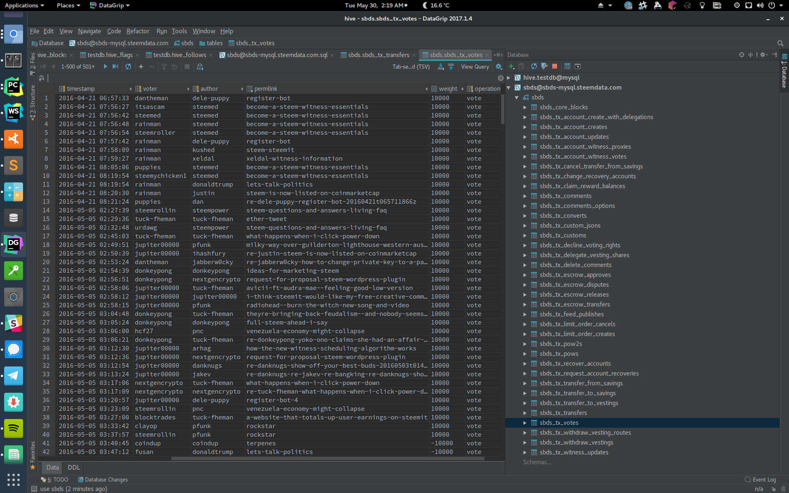Jump to the last page of rows
Image resolution: width=789 pixels, height=493 pixels.
point(116,67)
